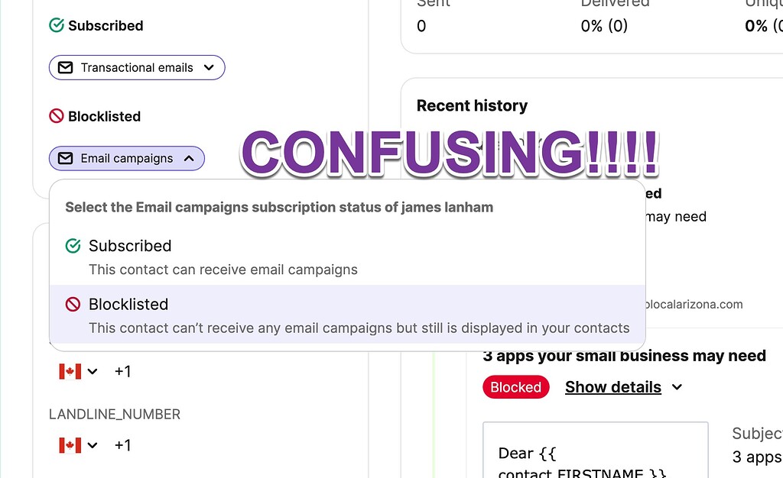The image size is (783, 478).
Task: Click the envelope icon on Email campaigns pill
Action: (x=65, y=158)
